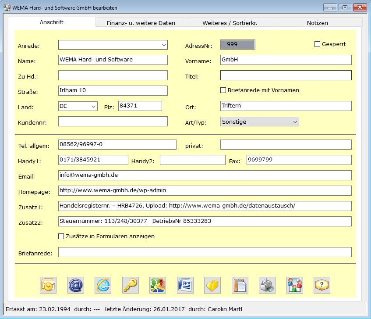Switch to Finanz- u. weitere Daten tab
371x319 pixels.
[141, 23]
